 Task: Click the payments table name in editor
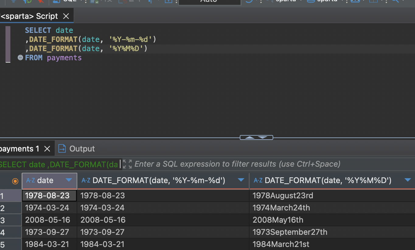click(64, 58)
